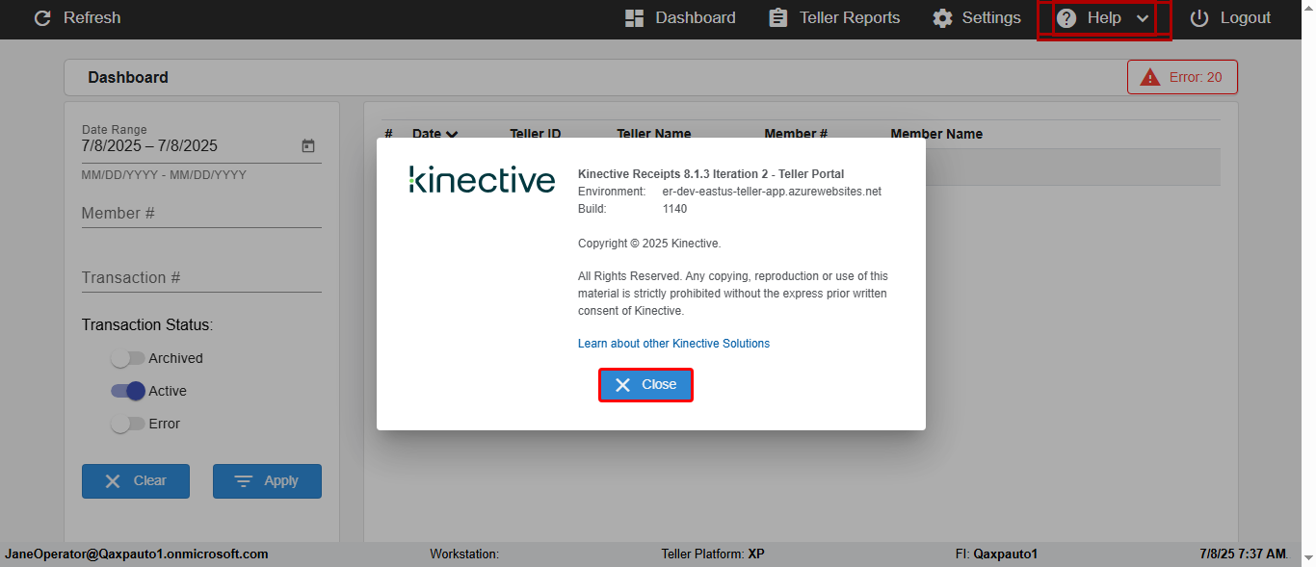Click the Build number 1140 text
The height and width of the screenshot is (567, 1316).
pos(674,209)
